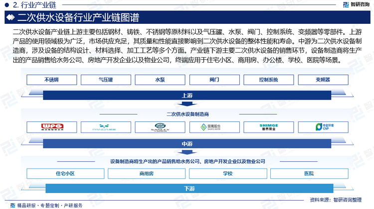Select the 医院 box
Viewport: 374px width, 209px height.
click(x=309, y=174)
